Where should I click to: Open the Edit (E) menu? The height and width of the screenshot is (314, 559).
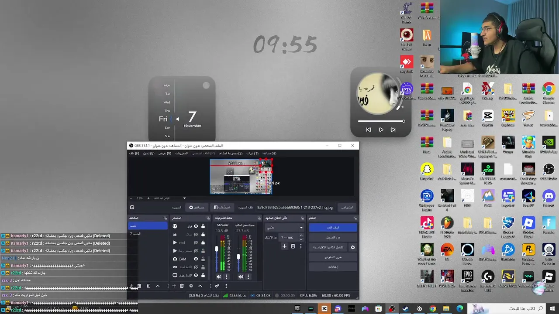point(149,153)
